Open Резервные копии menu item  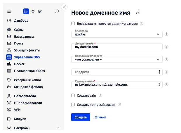[x=27, y=80]
